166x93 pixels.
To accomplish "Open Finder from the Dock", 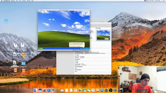I will point(36,90).
